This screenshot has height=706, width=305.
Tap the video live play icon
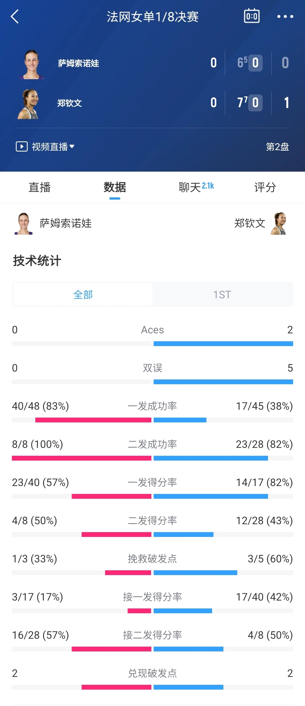(x=22, y=146)
